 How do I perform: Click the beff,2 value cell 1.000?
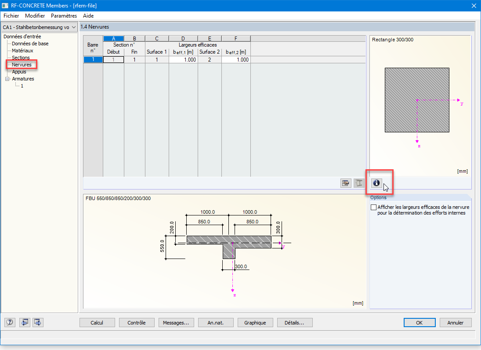(236, 59)
